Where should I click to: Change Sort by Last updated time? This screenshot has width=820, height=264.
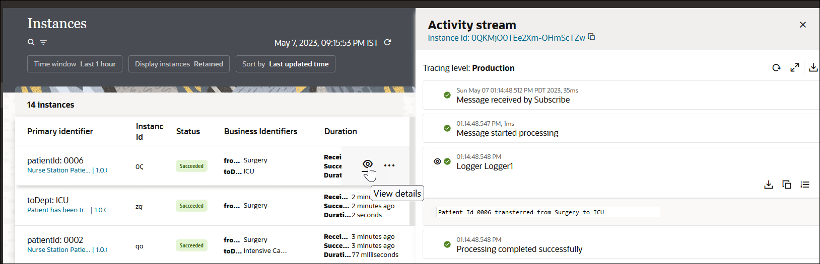(x=285, y=64)
